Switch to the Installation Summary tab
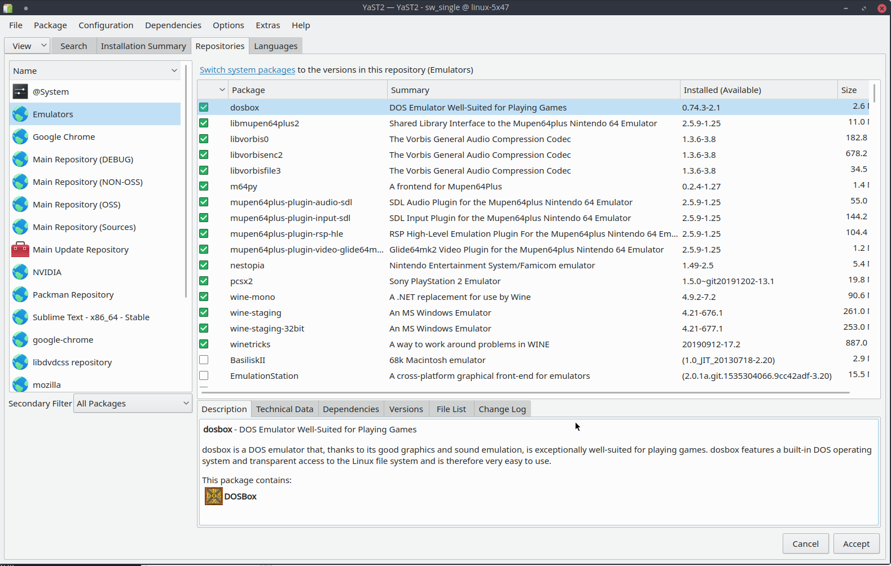Image resolution: width=891 pixels, height=566 pixels. (x=143, y=46)
